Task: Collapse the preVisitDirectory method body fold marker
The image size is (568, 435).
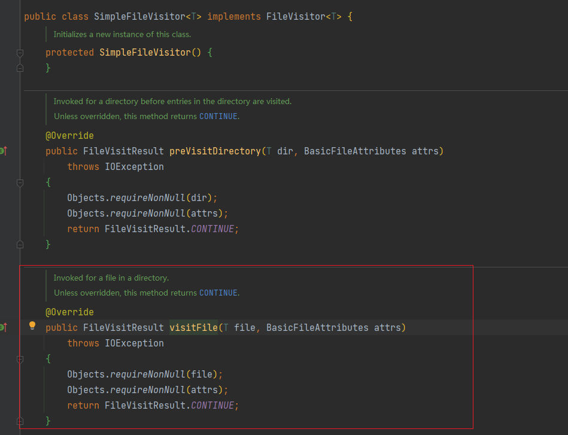Action: click(20, 183)
